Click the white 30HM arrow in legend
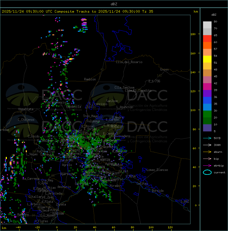Viewport: 228px width, 231px height. pos(207,145)
